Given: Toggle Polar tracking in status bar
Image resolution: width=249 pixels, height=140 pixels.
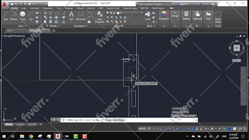Looking at the screenshot, I should click(x=166, y=129).
